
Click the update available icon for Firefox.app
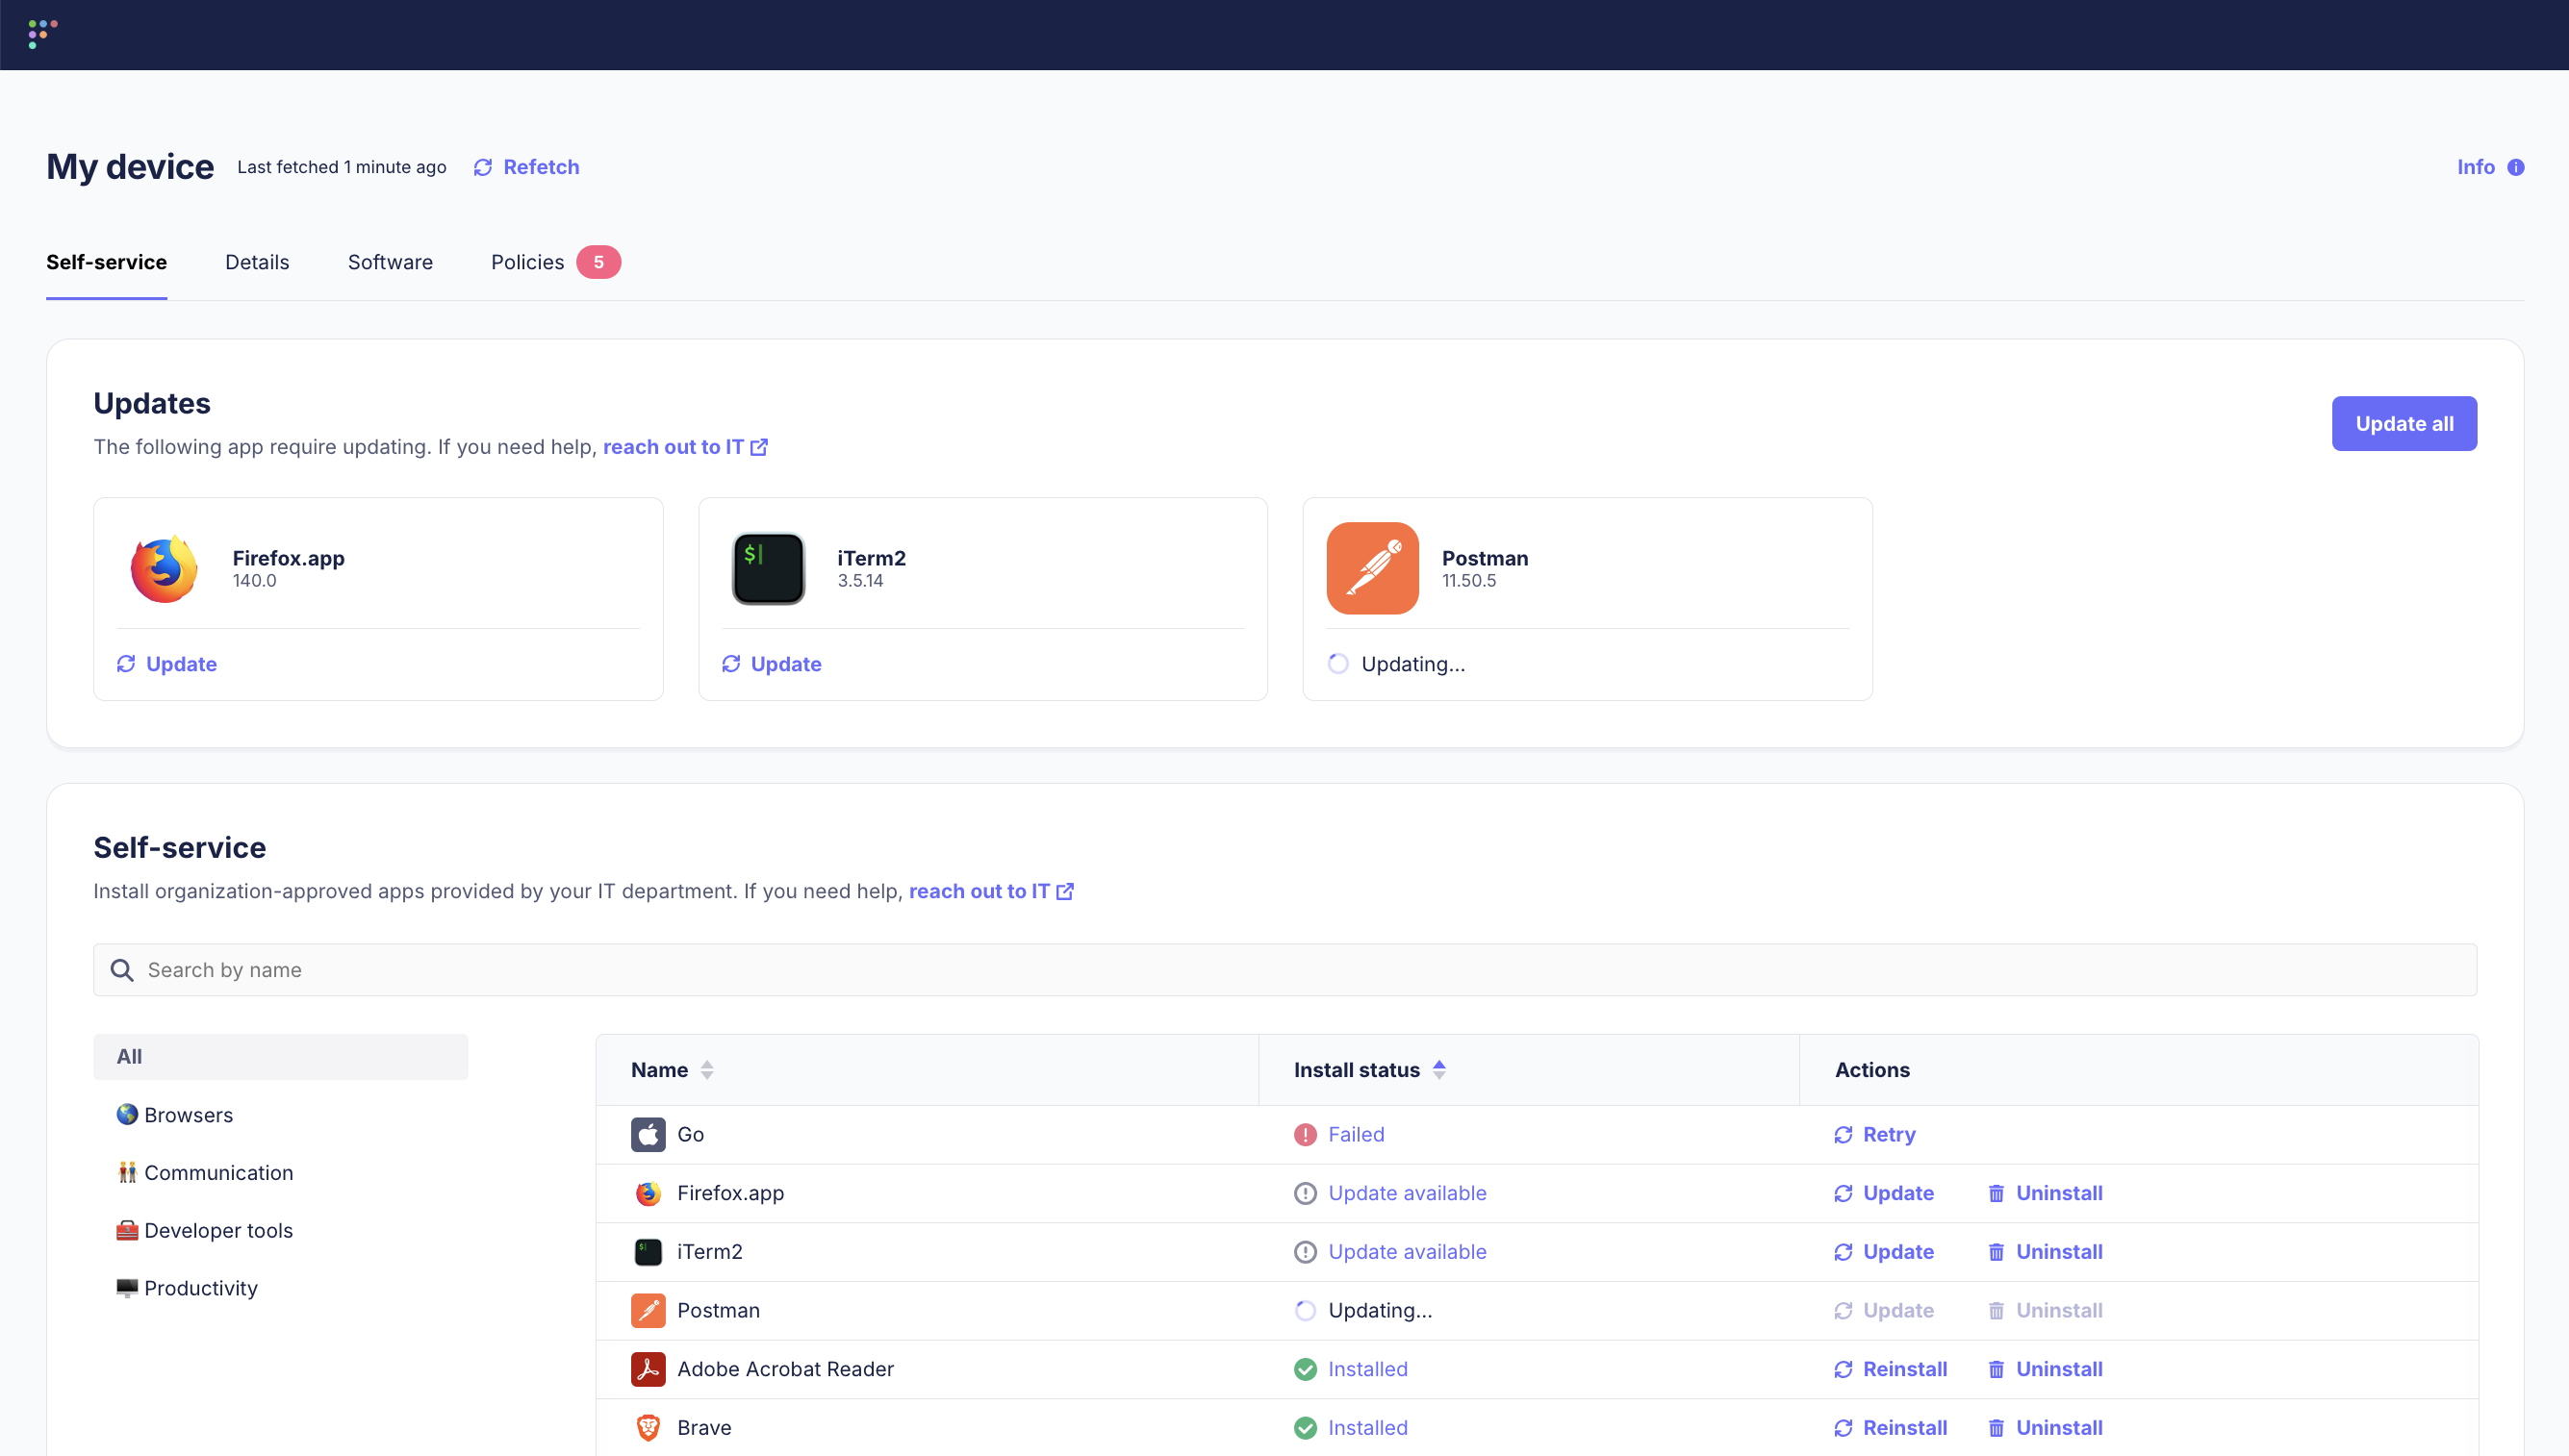[1306, 1193]
